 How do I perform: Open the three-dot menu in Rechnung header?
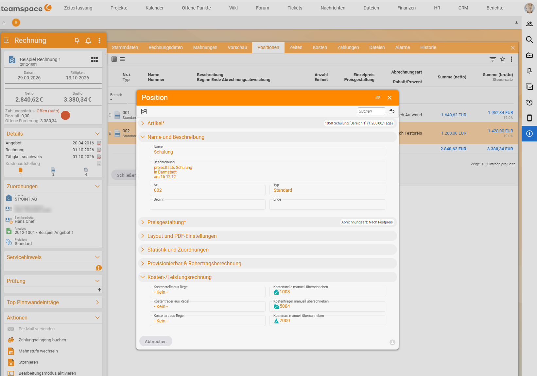[99, 41]
